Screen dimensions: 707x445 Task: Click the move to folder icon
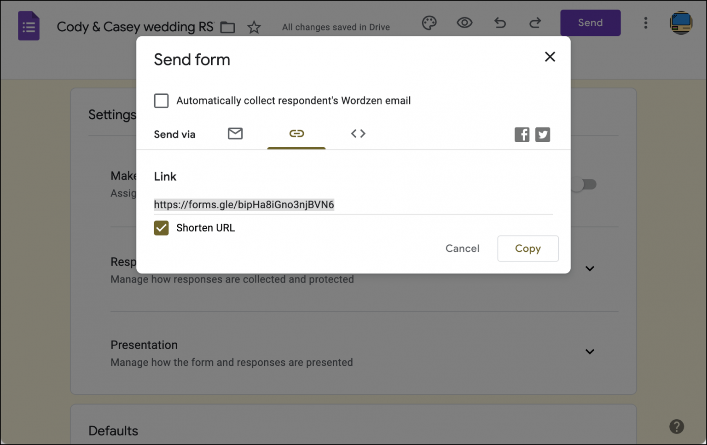(227, 27)
